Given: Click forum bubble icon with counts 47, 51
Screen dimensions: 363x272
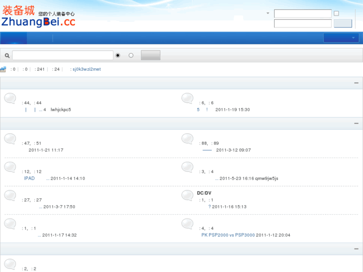Looking at the screenshot, I should 10,139.
